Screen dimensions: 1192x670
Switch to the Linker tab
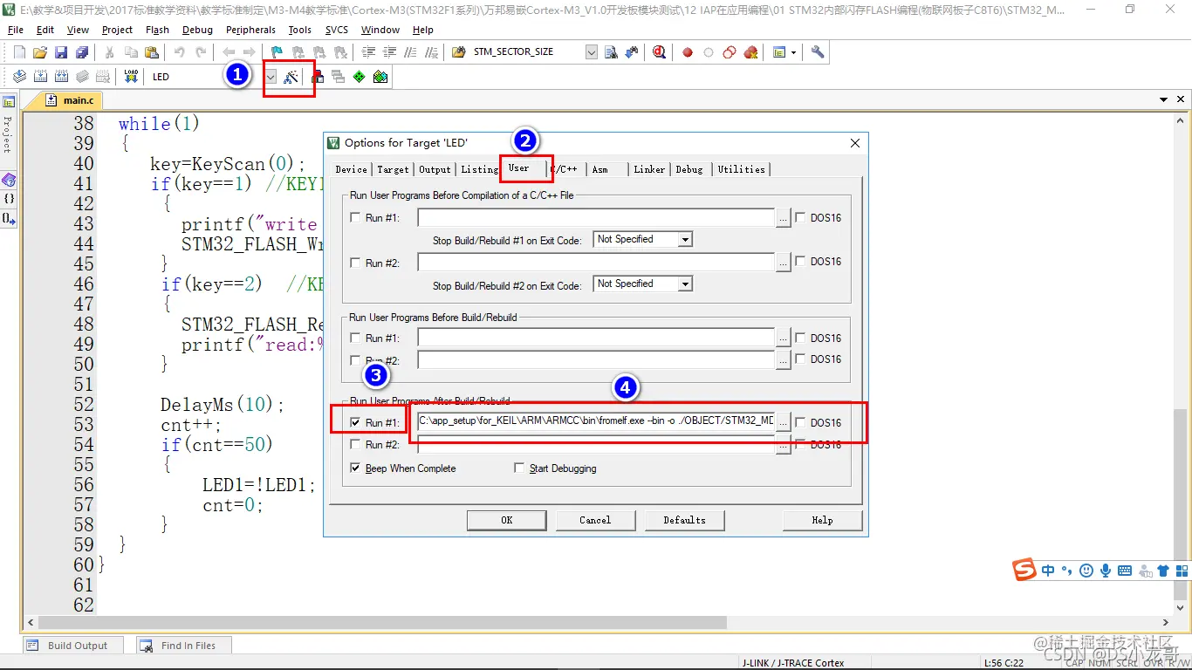pos(649,169)
